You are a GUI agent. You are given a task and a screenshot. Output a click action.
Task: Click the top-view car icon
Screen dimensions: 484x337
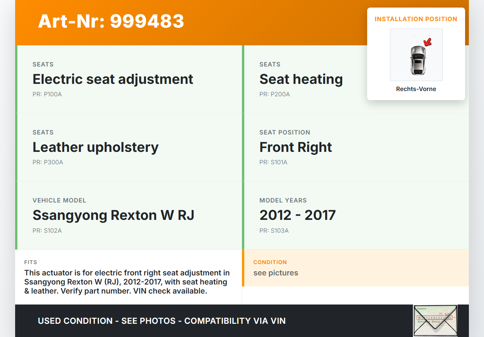pyautogui.click(x=417, y=60)
